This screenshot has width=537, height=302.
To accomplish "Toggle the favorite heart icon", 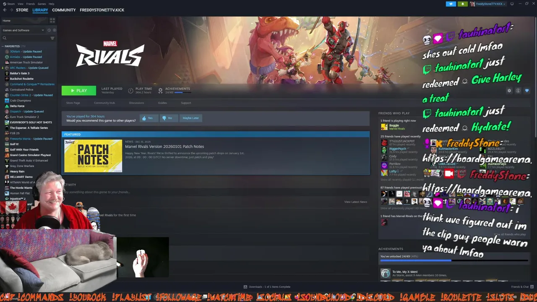I will click(527, 91).
